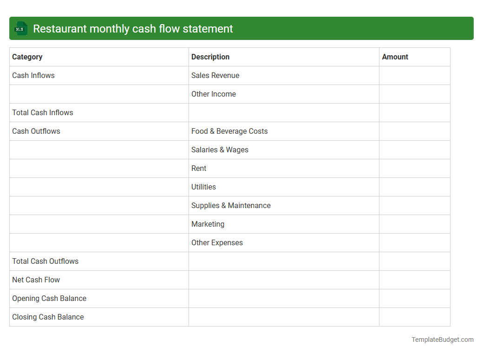The width and height of the screenshot is (483, 353).
Task: Select the Rent description cell
Action: coord(198,168)
